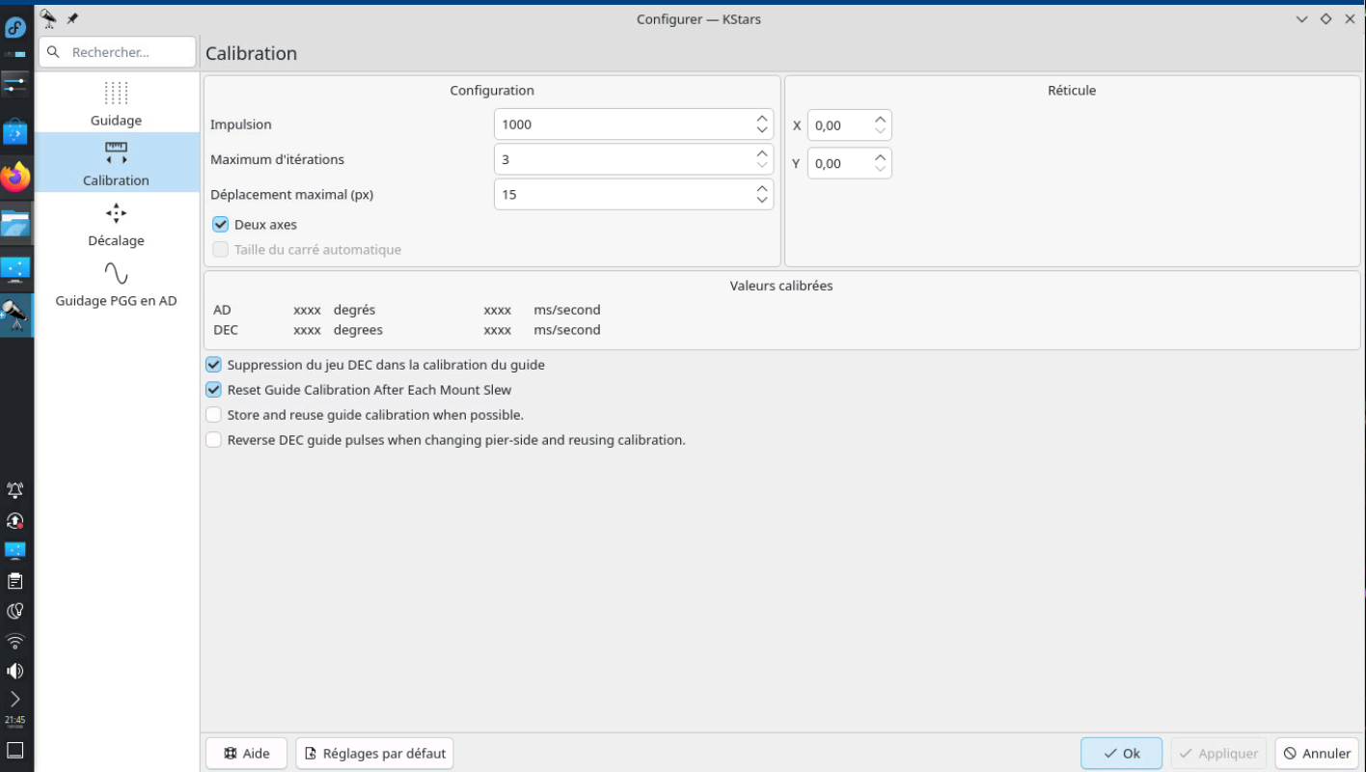1366x772 pixels.
Task: Click the Calibration ruler icon
Action: (116, 152)
